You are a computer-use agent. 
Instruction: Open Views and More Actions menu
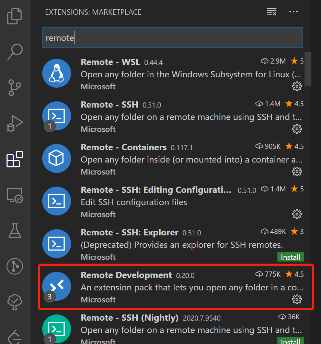pos(294,12)
